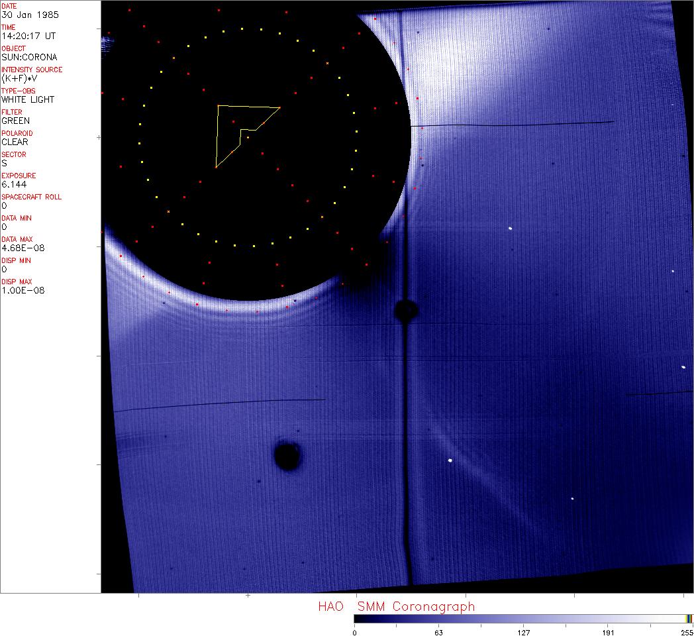Click the (K+F)*V intensity source value

[21, 79]
